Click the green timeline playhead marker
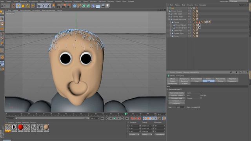This screenshot has height=141, width=251. tap(126, 114)
